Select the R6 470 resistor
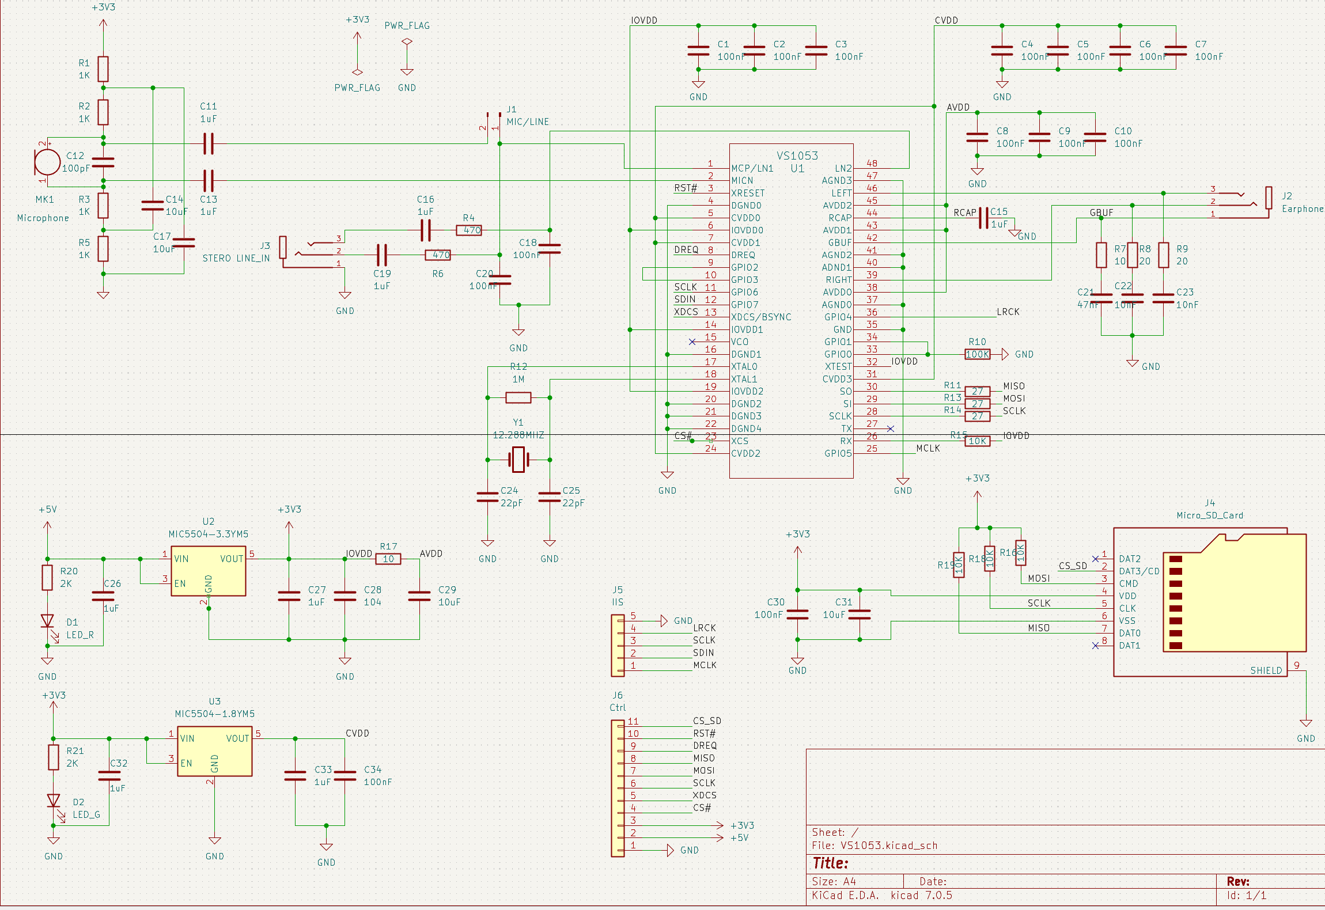1325x910 pixels. (x=438, y=255)
